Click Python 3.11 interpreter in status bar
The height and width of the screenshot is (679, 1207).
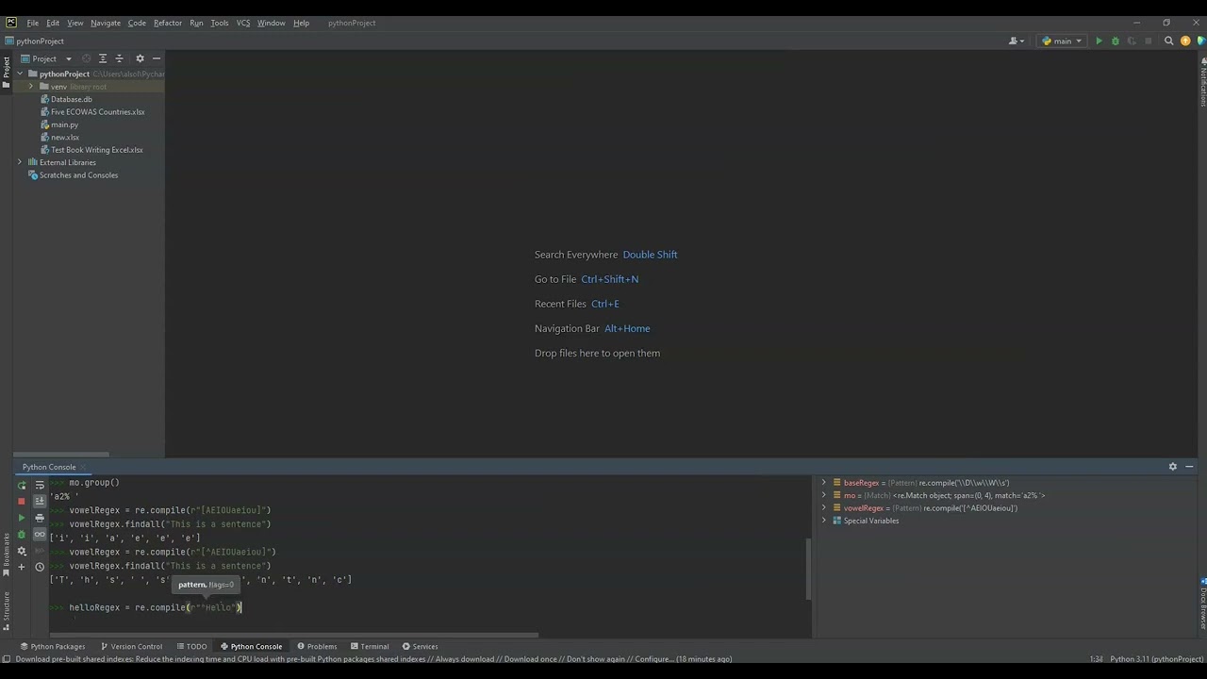(1157, 659)
